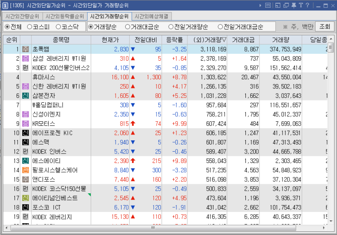Click the horizontal scroll left arrow
Image resolution: width=337 pixels, height=235 pixels.
pos(6,228)
